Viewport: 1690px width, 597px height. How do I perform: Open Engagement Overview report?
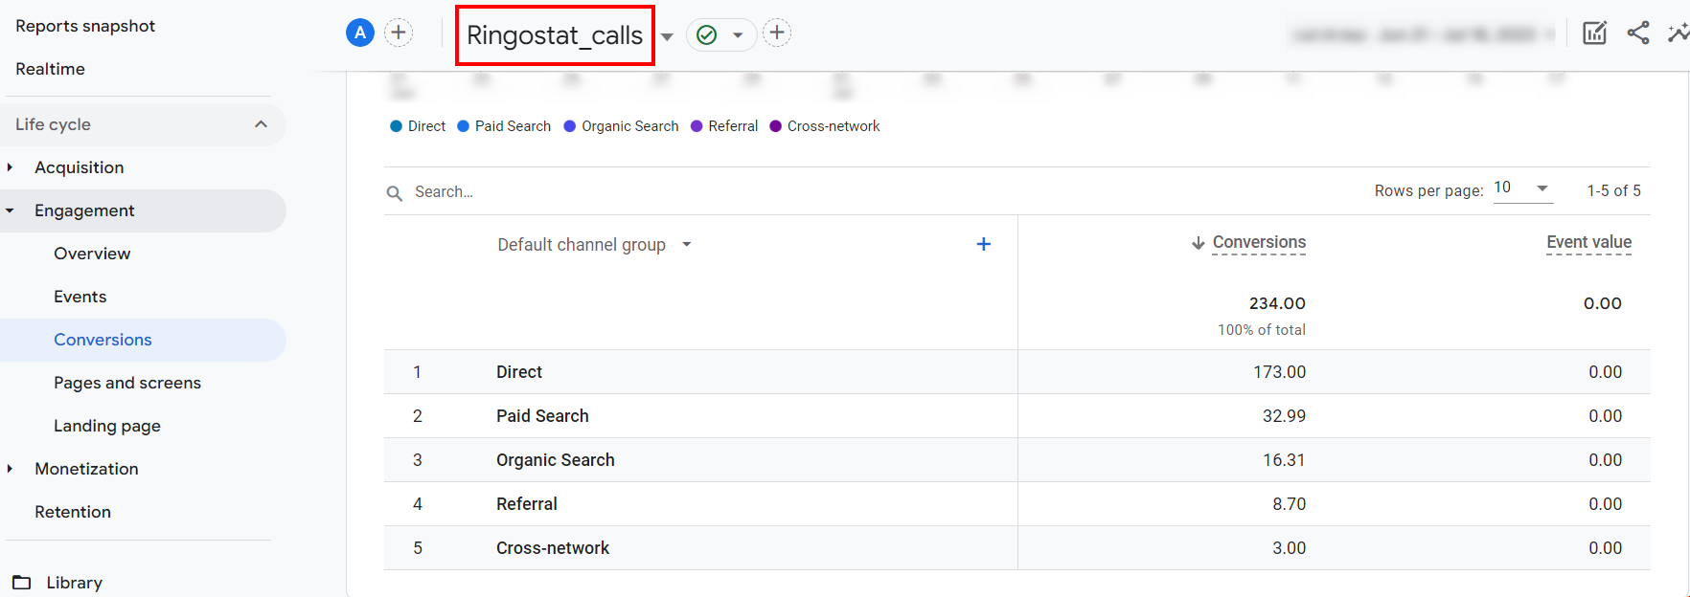click(92, 254)
